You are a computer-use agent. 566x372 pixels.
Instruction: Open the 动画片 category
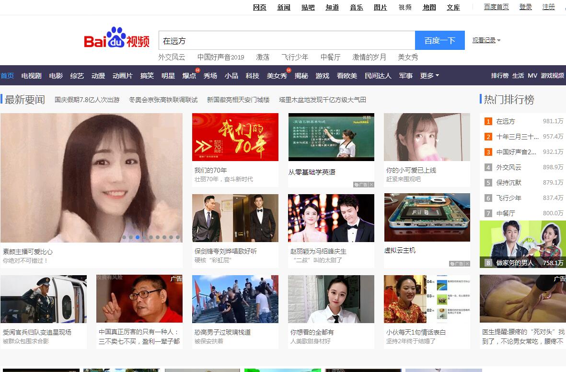(122, 75)
